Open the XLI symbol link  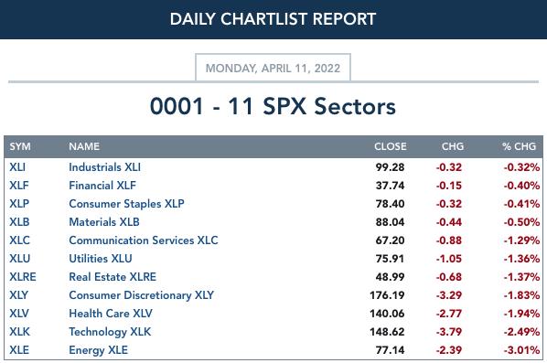17,167
